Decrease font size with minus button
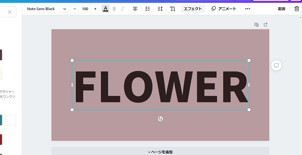 [x=75, y=9]
